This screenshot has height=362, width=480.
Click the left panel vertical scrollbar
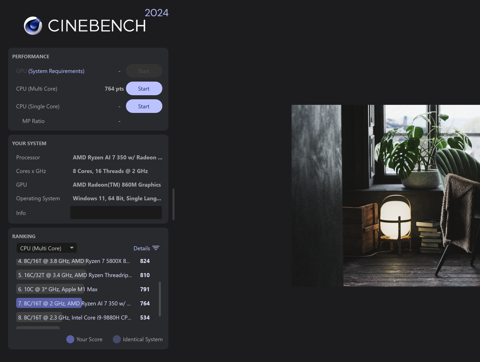173,204
